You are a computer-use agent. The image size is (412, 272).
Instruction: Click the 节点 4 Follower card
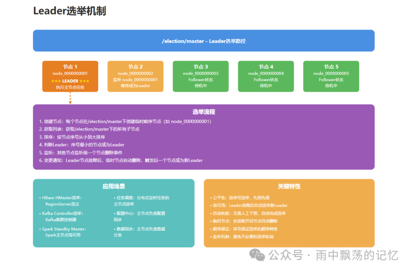coord(266,76)
